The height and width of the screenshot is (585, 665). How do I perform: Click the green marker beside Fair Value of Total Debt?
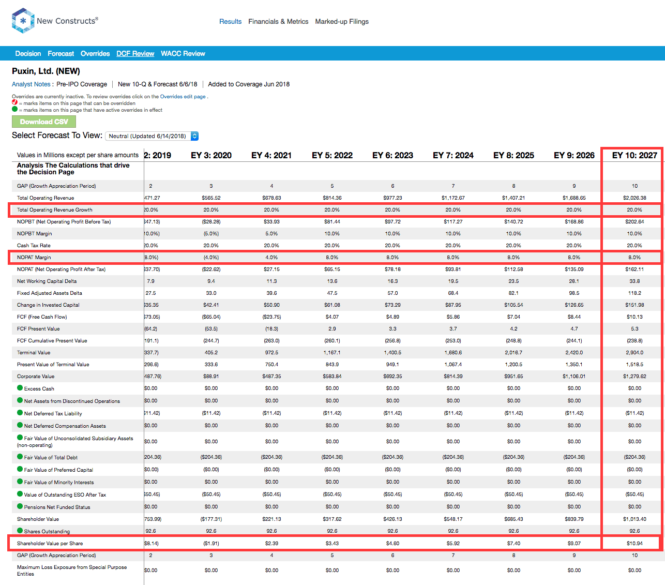pyautogui.click(x=20, y=457)
